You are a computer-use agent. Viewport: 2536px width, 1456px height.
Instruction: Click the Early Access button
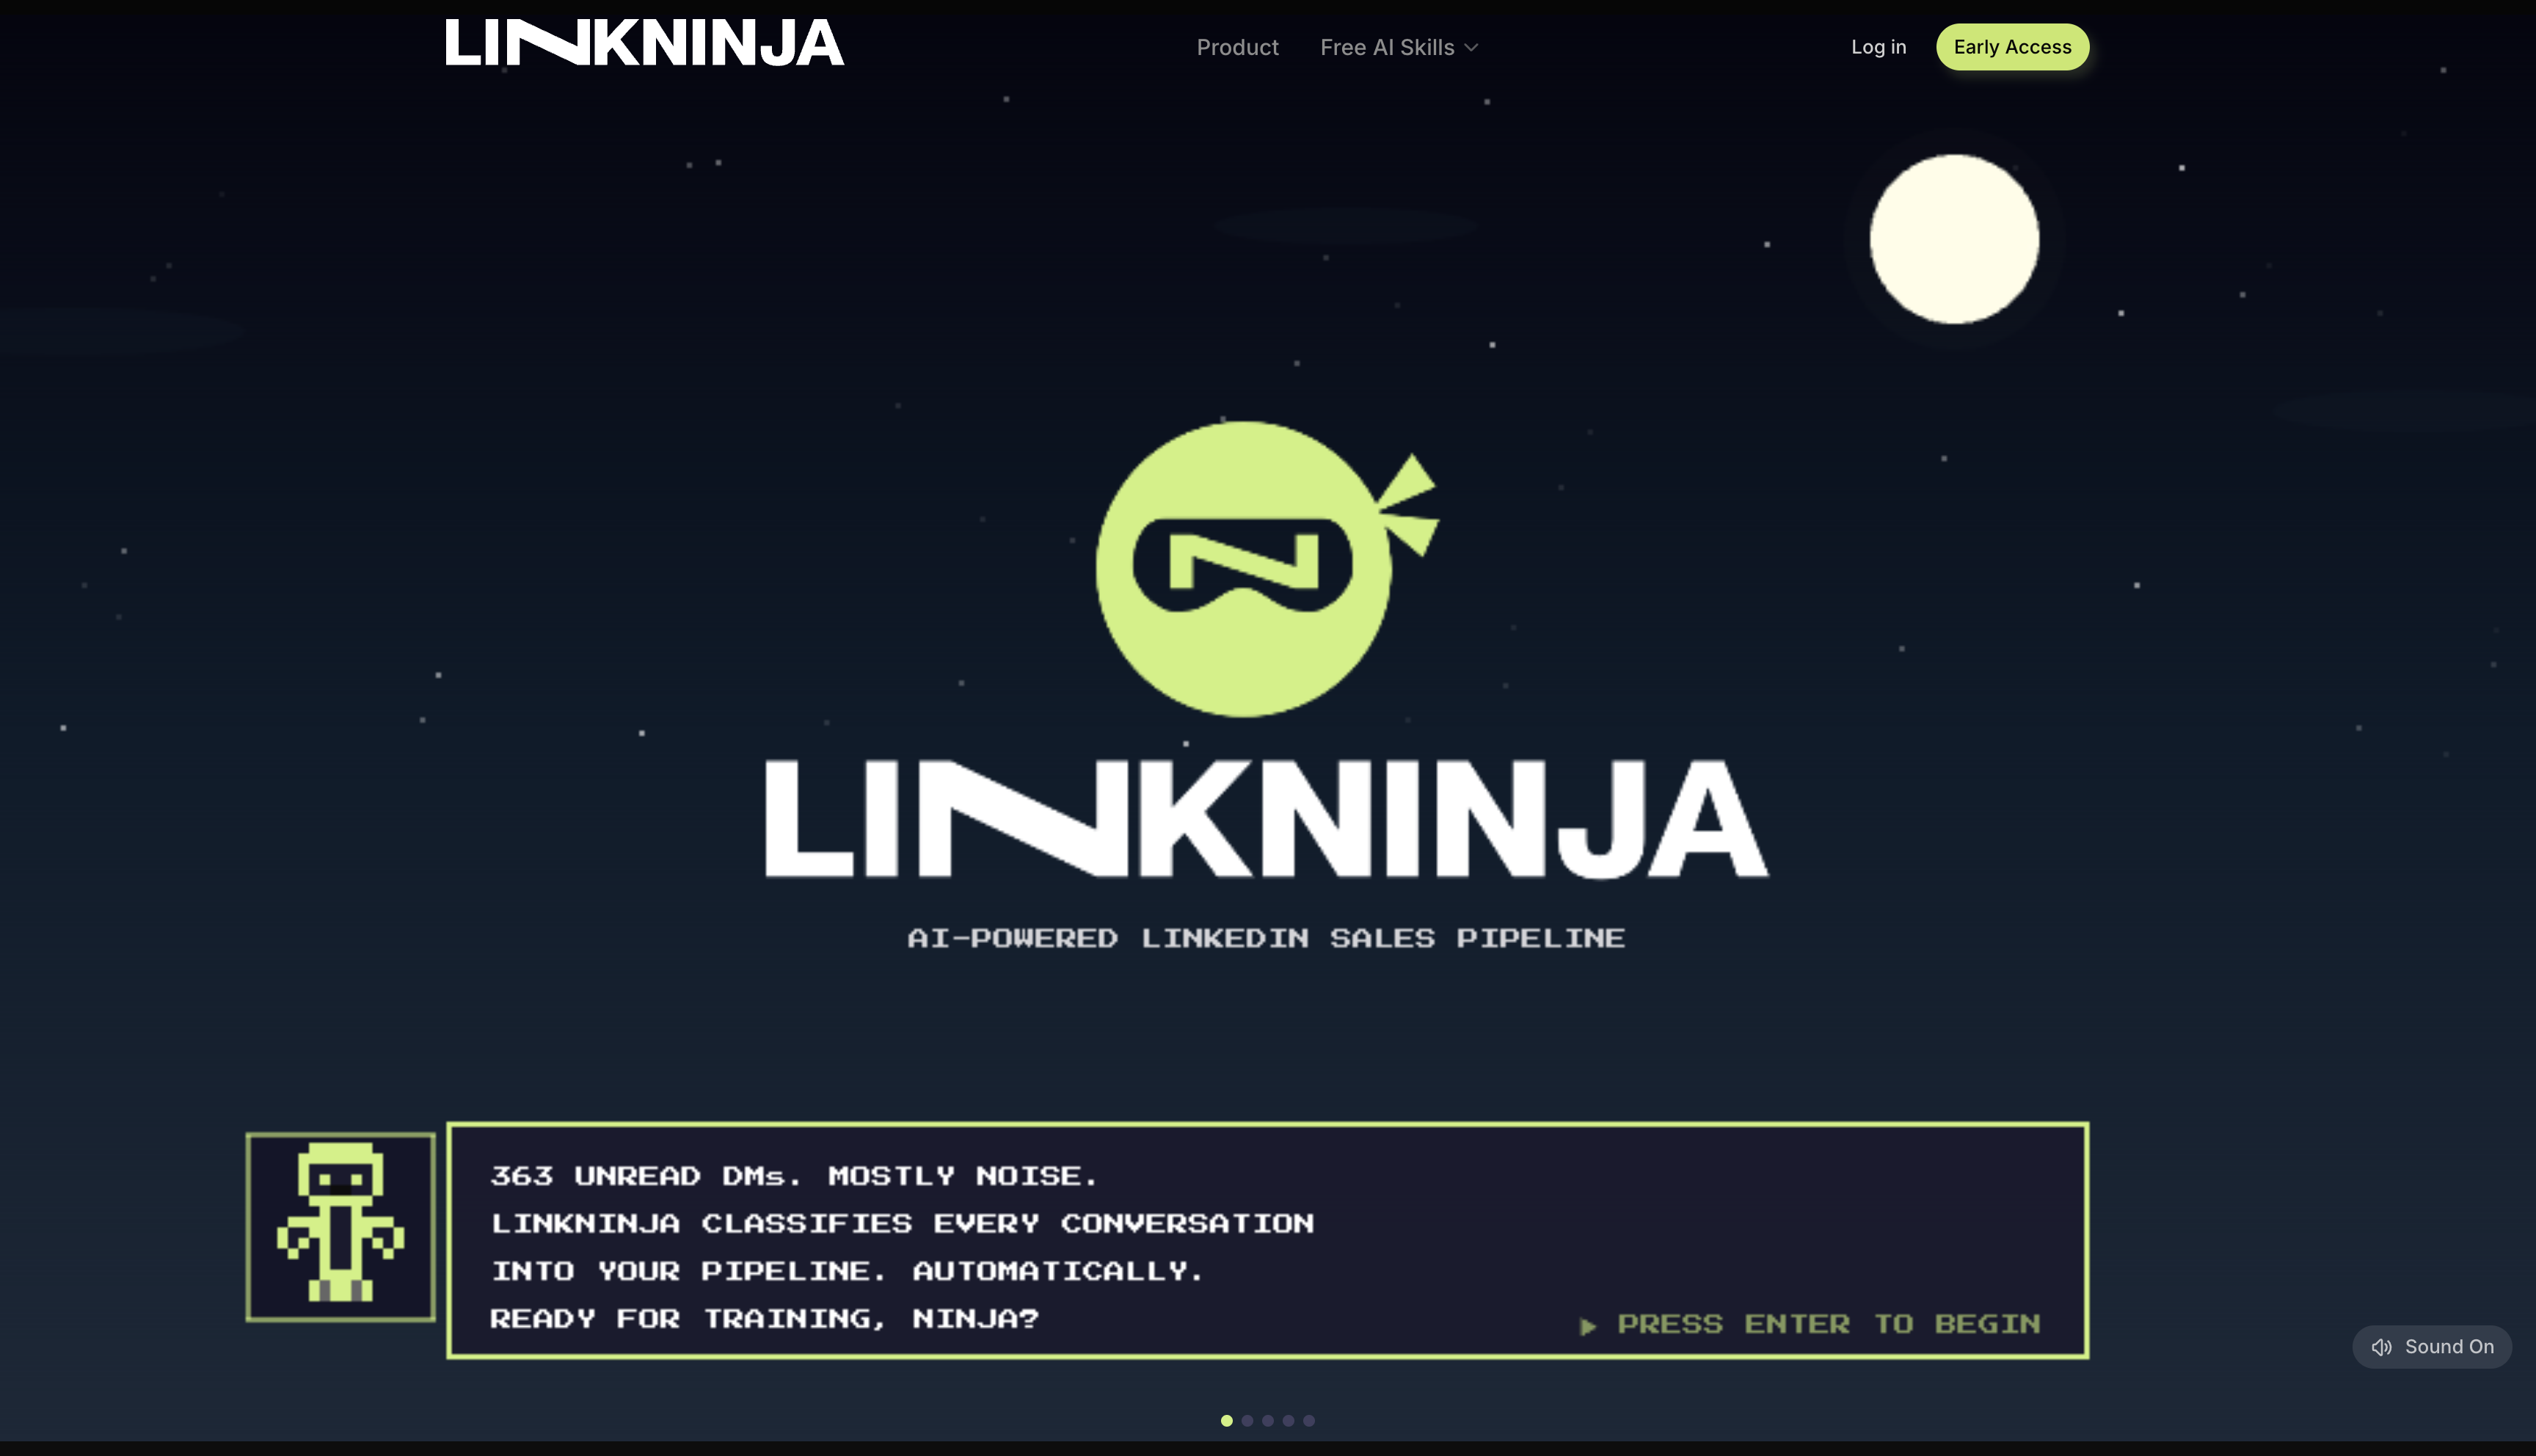(x=2012, y=46)
